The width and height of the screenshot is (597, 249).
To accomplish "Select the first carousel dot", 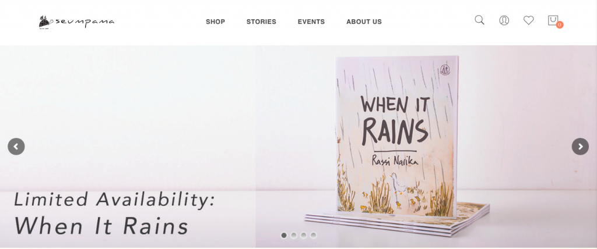I will [x=284, y=235].
